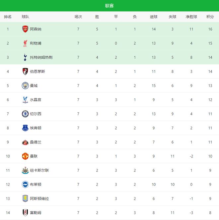The height and width of the screenshot is (220, 219).
Task: Click the Manchester City crest icon
Action: coord(25,85)
